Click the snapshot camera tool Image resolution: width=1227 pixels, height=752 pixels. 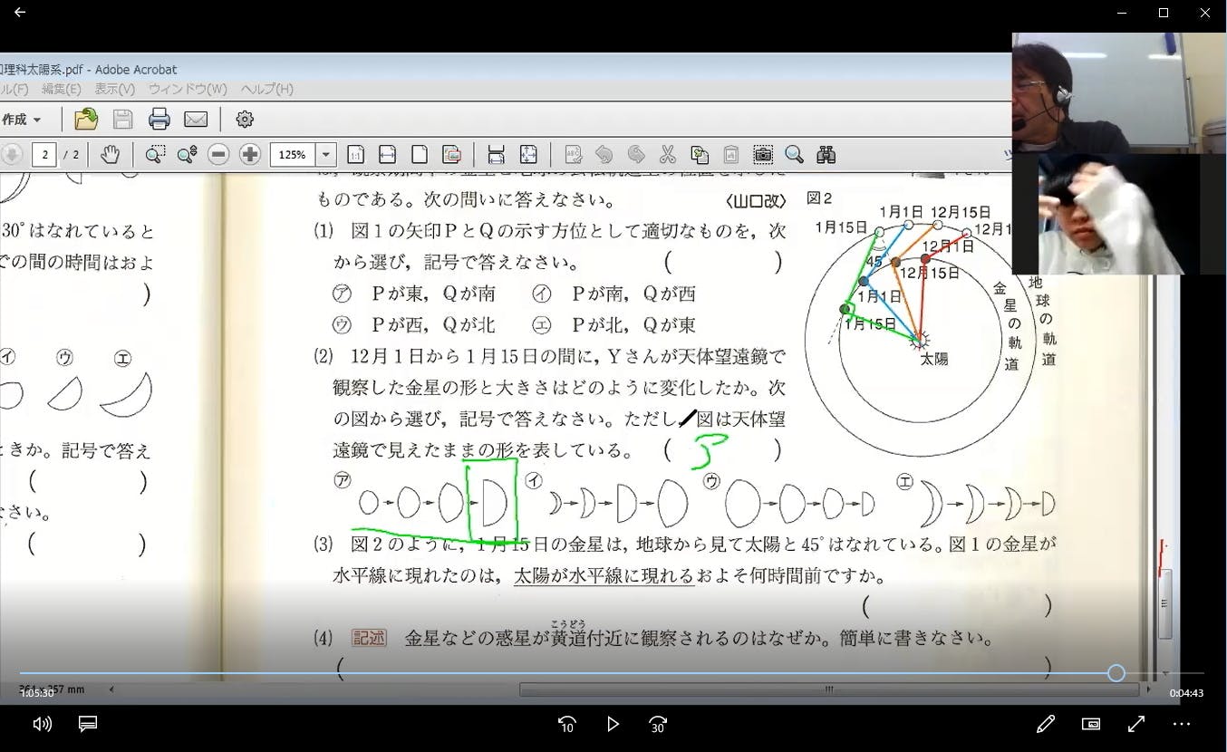(763, 154)
